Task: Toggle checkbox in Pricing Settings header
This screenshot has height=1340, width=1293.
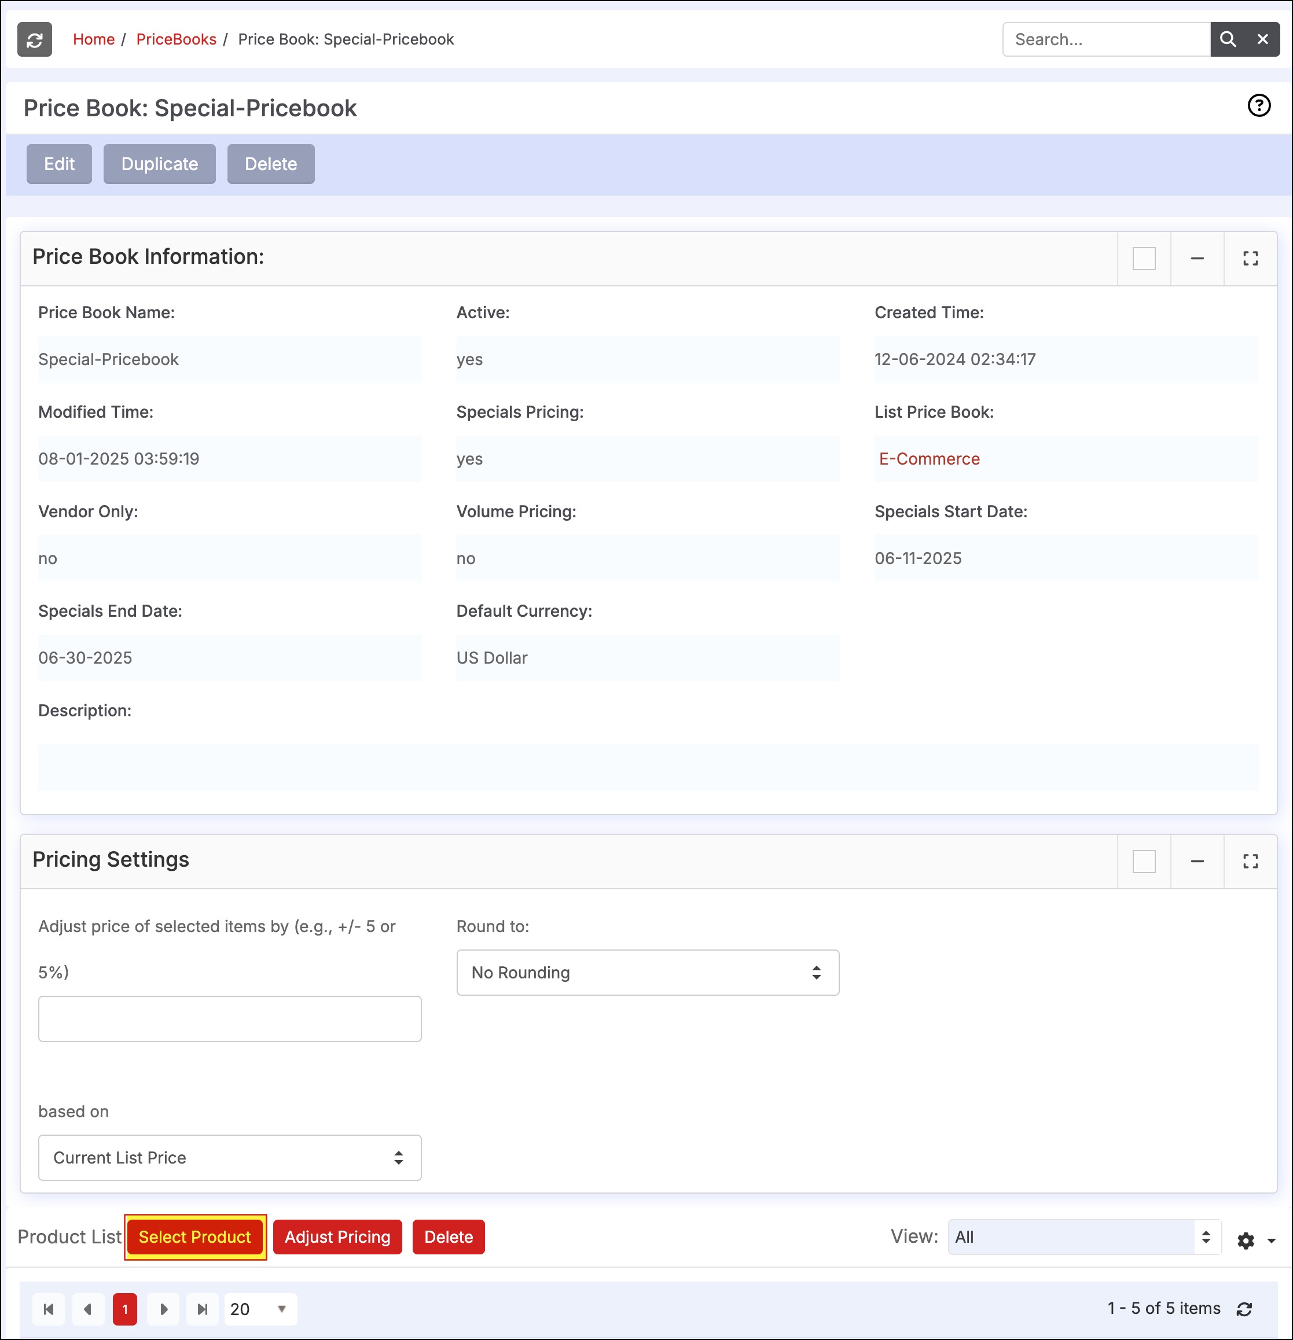Action: [1144, 862]
